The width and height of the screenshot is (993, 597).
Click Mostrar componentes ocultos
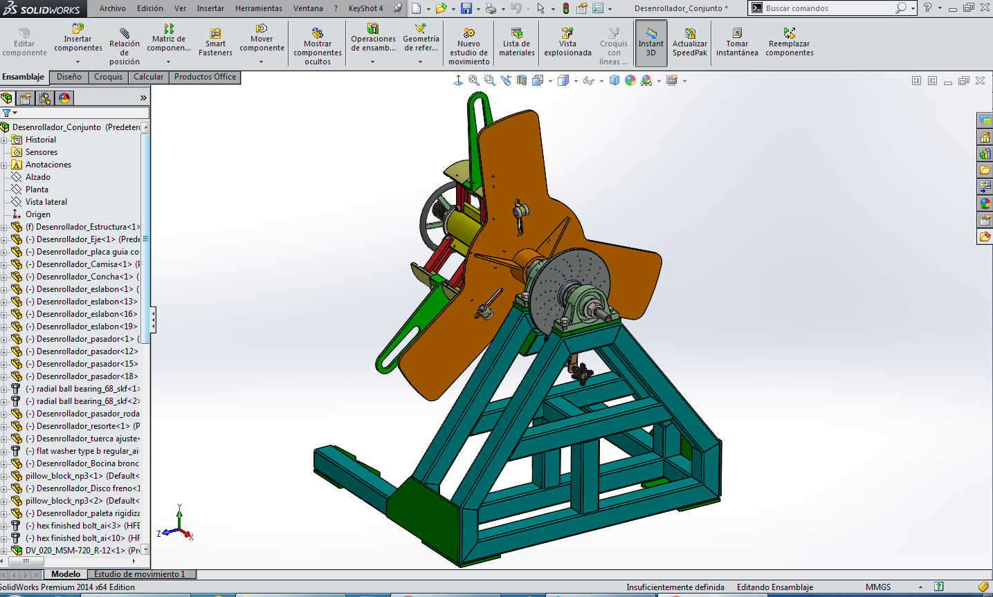pos(318,46)
